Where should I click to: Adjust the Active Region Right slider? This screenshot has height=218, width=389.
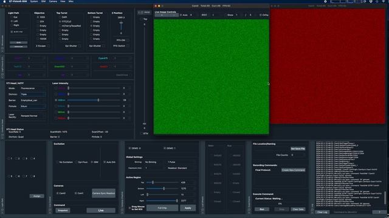point(162,200)
